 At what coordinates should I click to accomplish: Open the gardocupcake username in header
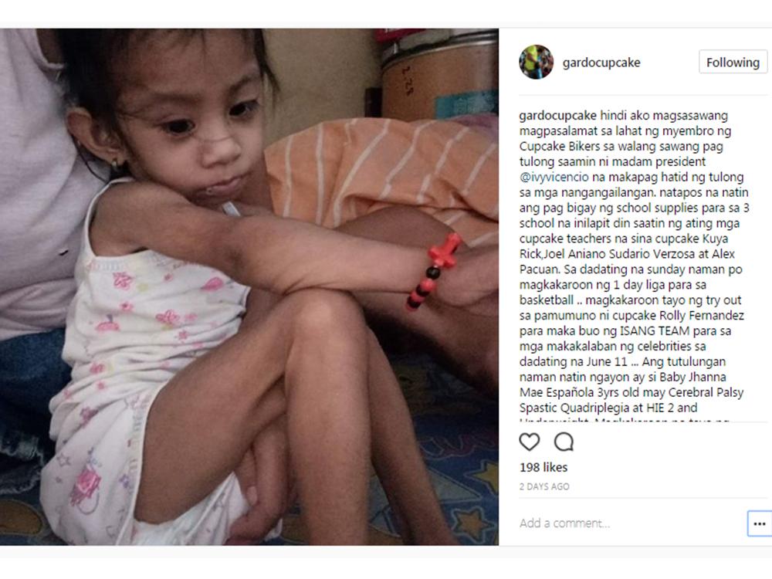click(x=601, y=63)
